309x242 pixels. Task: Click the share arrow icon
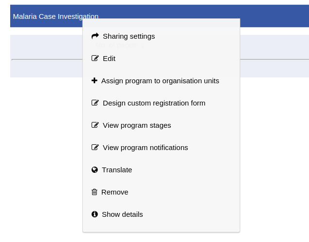click(x=95, y=36)
